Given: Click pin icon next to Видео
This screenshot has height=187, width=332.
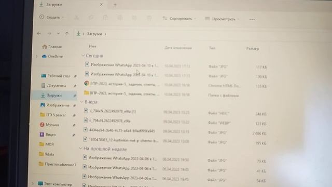Looking at the screenshot, I should tap(74, 135).
